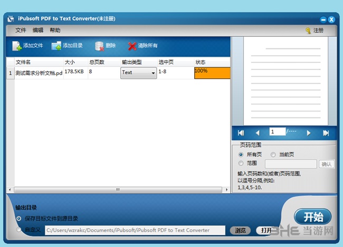Click the 添加文件 (Add File) icon
The width and height of the screenshot is (343, 247).
pyautogui.click(x=17, y=46)
